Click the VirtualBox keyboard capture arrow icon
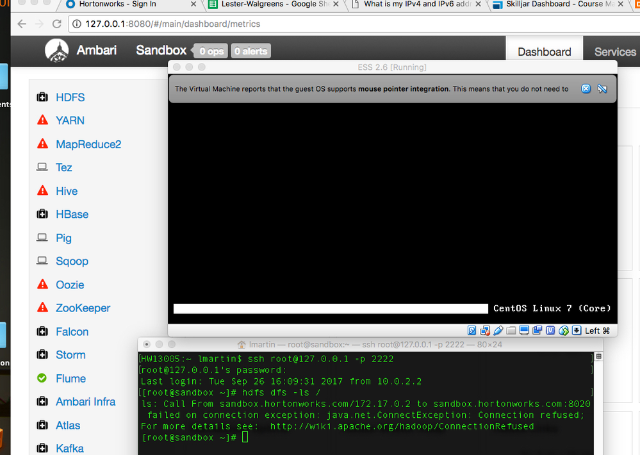The height and width of the screenshot is (455, 640). [x=577, y=331]
